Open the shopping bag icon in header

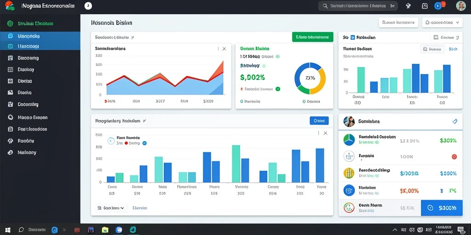[425, 6]
